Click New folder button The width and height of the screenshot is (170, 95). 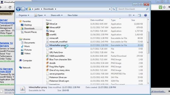[73, 15]
